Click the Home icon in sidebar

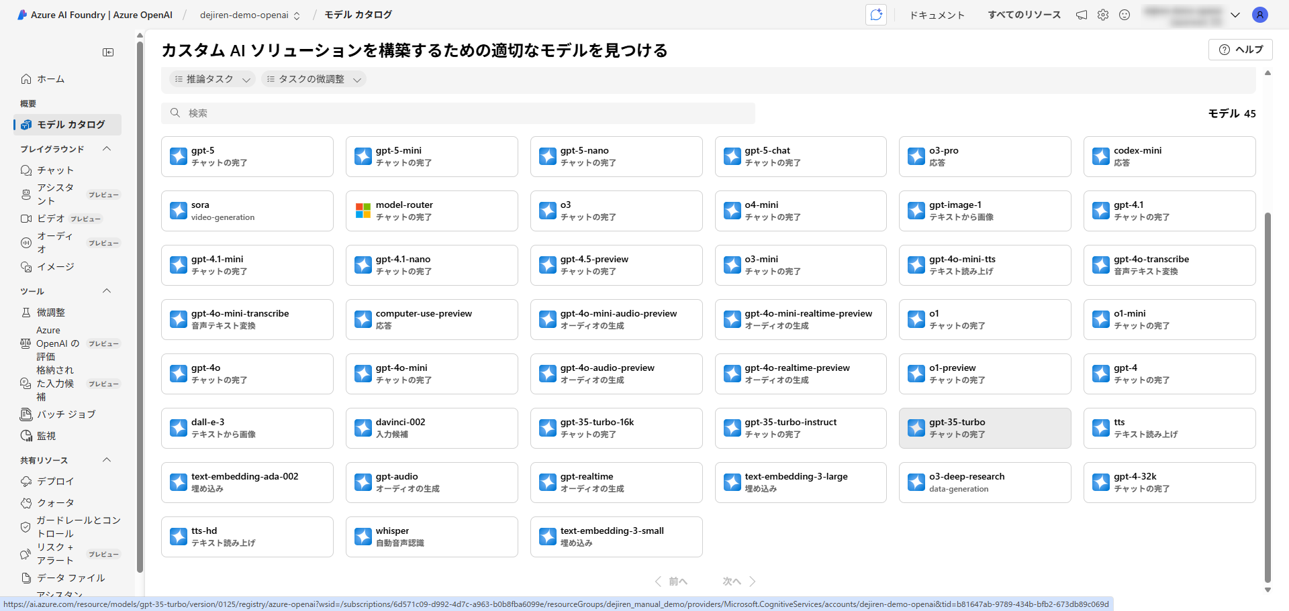26,79
